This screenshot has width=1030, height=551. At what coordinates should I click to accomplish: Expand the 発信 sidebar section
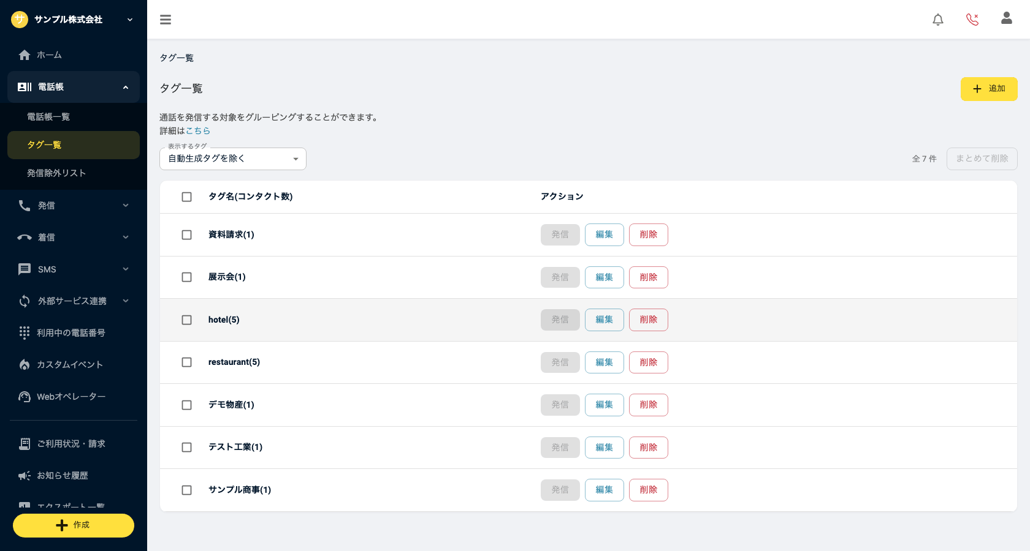pyautogui.click(x=74, y=206)
